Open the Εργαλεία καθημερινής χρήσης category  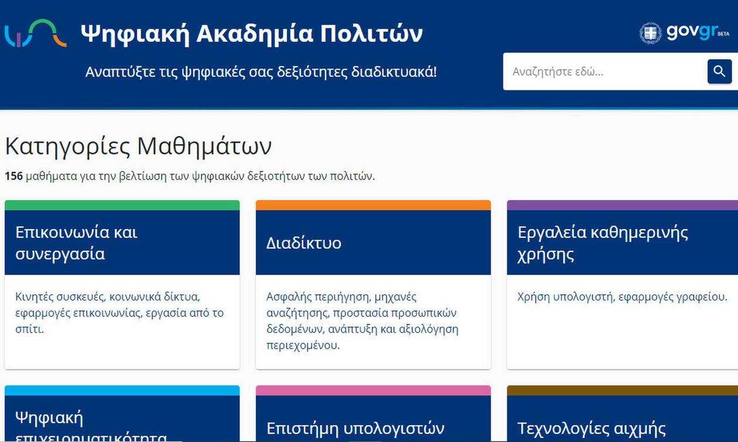(x=603, y=243)
